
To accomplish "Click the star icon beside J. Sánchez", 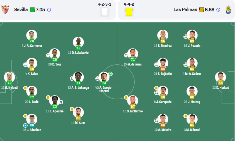I will coord(25,125).
